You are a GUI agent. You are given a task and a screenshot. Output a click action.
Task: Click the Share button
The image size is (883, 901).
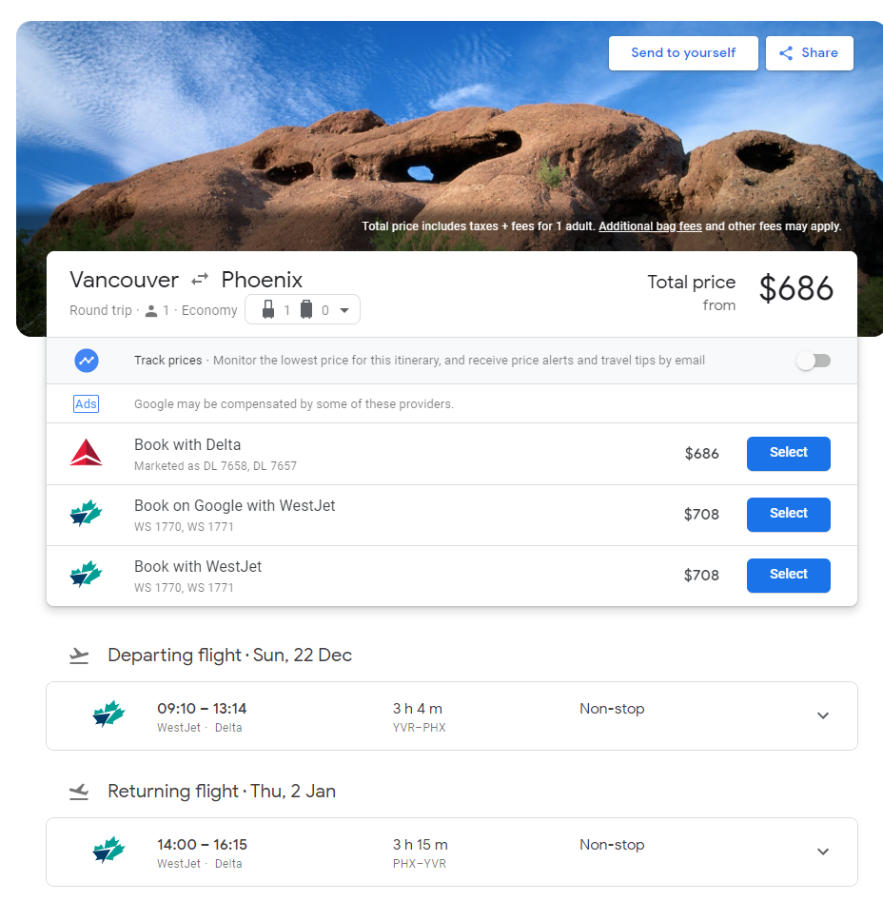[x=809, y=53]
